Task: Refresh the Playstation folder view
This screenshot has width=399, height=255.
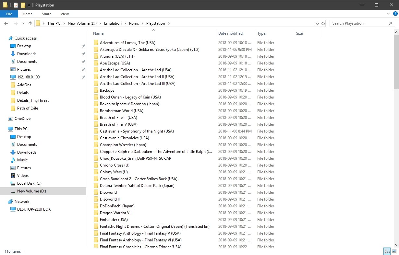Action: click(x=323, y=23)
